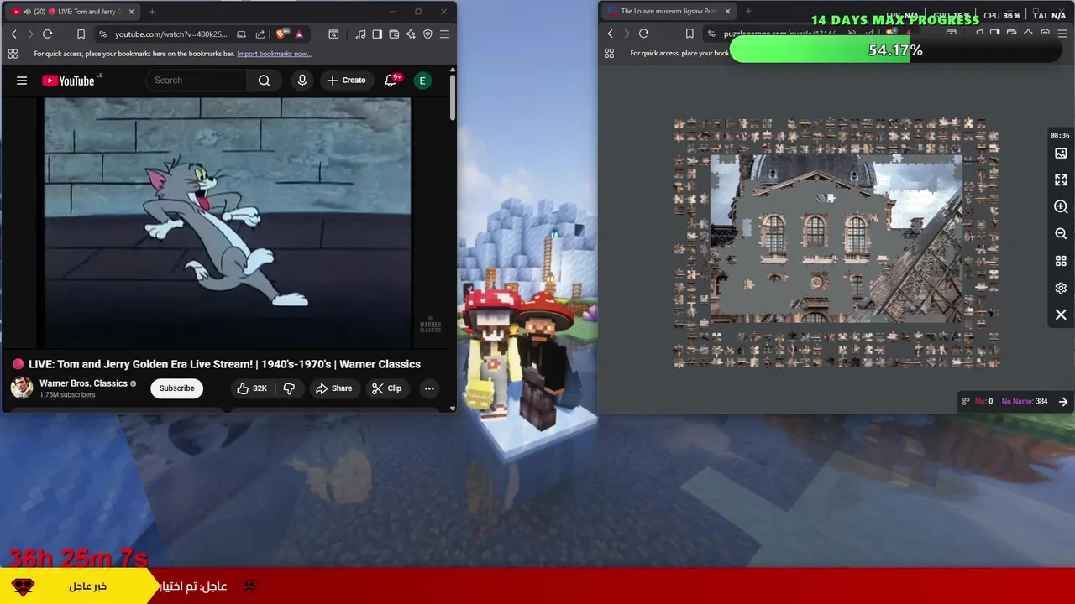The image size is (1075, 604).
Task: Select The Louvre museum Jigsaw Puzzle tab
Action: [668, 12]
